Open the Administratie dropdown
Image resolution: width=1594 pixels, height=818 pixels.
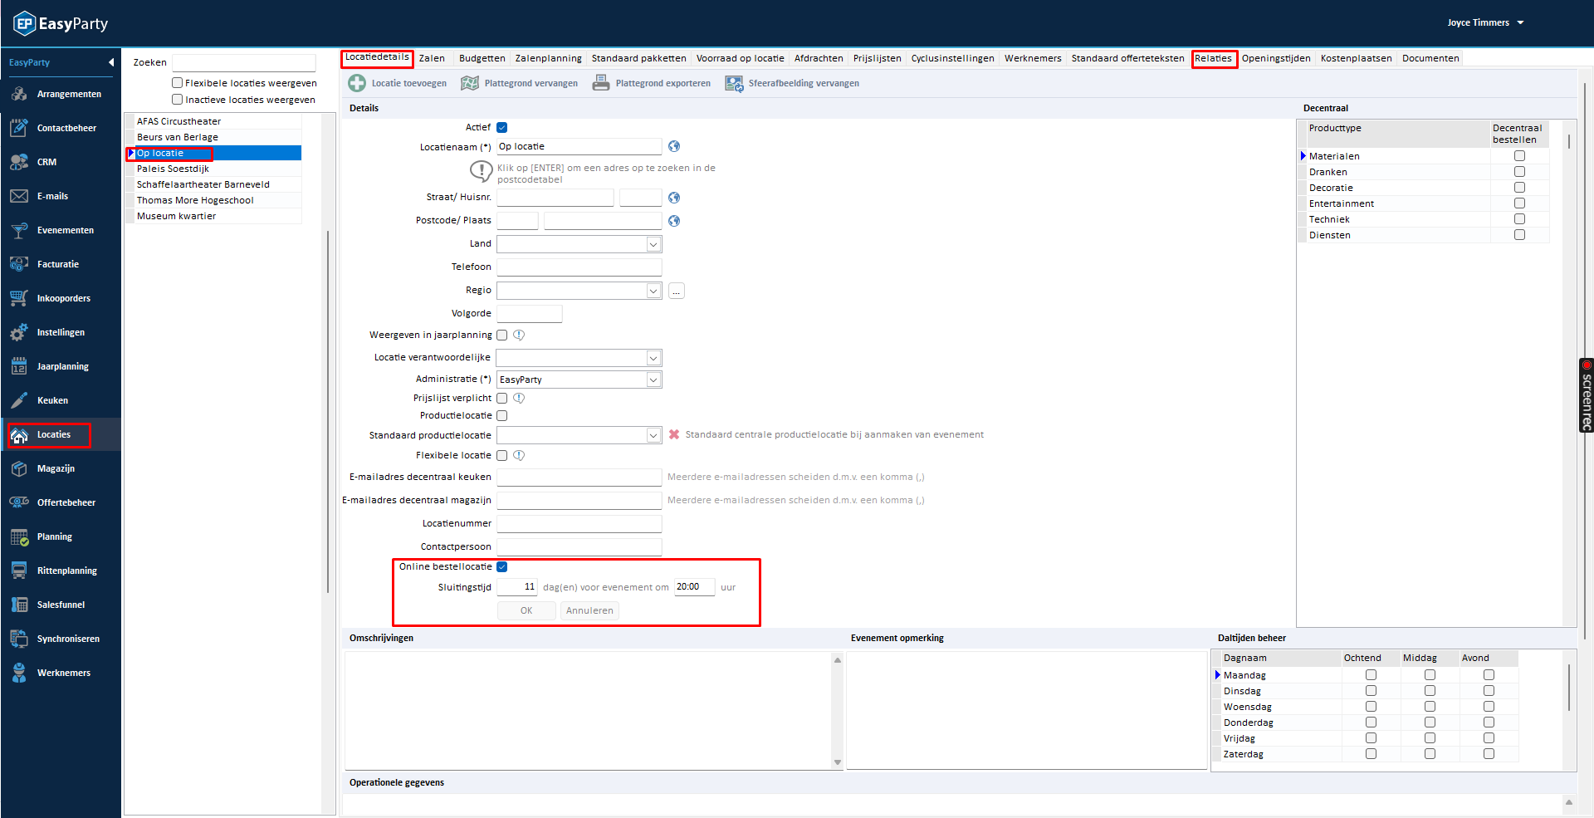(x=653, y=380)
